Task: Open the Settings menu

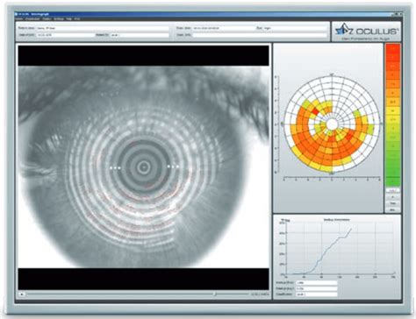Action: click(58, 18)
